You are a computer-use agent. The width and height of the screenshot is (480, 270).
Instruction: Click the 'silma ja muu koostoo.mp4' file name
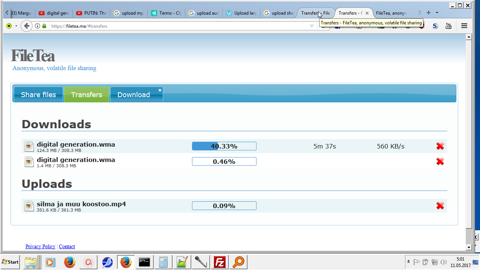click(x=81, y=204)
